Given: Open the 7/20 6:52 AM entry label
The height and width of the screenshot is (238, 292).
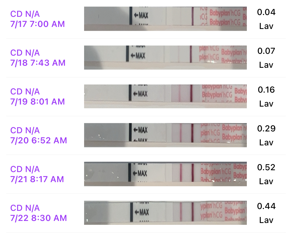Looking at the screenshot, I should 38,135.
